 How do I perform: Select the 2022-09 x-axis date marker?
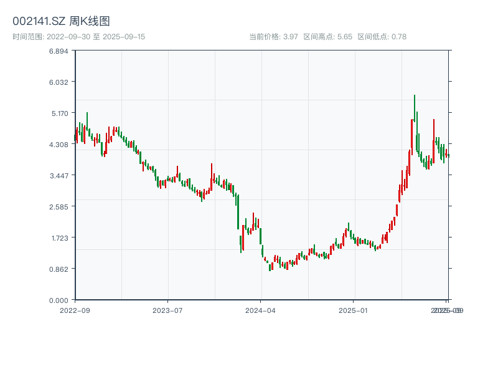click(75, 310)
